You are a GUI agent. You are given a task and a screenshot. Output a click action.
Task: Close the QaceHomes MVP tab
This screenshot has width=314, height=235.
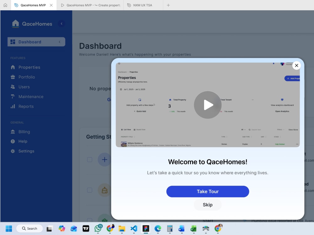51,5
